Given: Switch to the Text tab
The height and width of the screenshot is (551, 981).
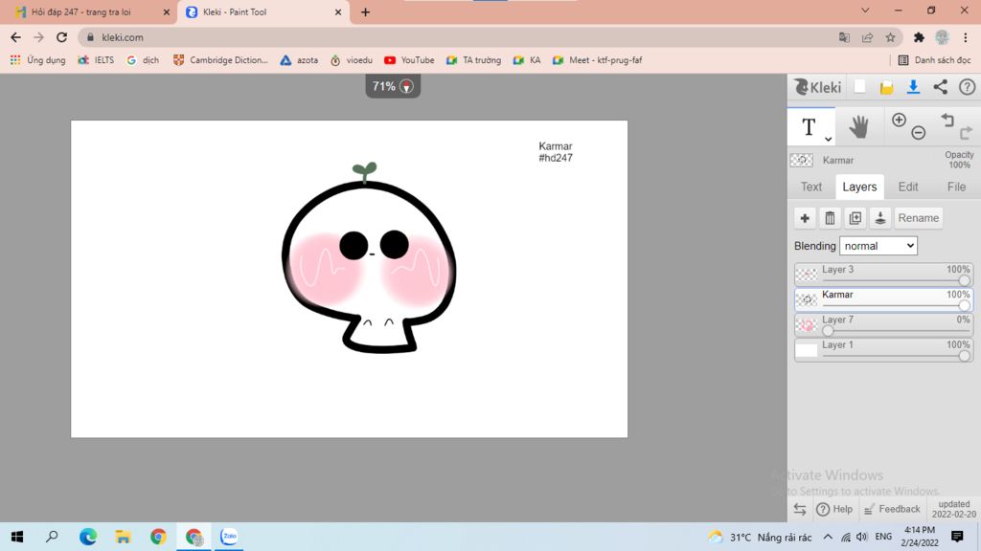Looking at the screenshot, I should pos(810,187).
